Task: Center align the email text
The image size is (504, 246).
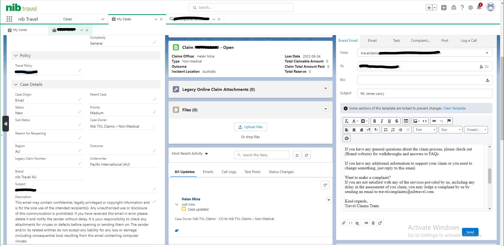Action: pos(354,130)
